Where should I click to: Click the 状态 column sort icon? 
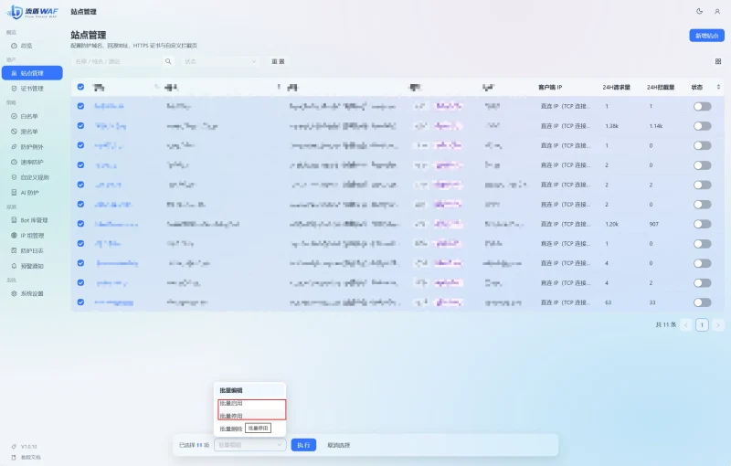(x=718, y=87)
